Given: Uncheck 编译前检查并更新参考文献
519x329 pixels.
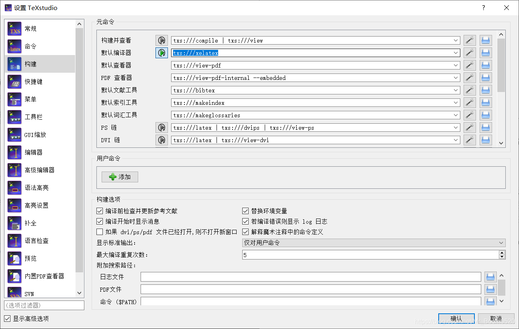Looking at the screenshot, I should [x=99, y=210].
